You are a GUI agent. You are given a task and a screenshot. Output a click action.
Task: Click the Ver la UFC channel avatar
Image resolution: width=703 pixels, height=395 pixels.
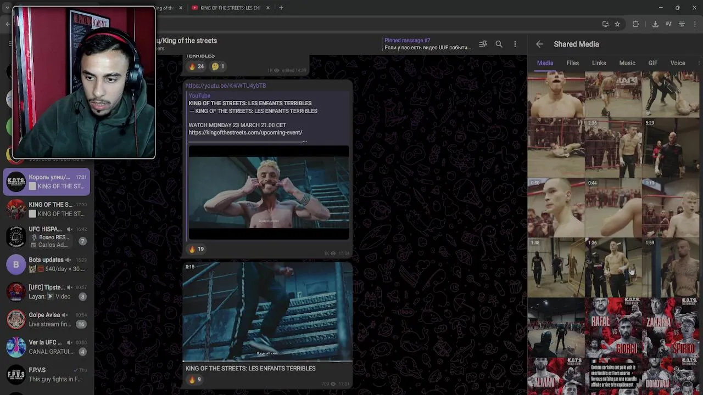point(16,347)
